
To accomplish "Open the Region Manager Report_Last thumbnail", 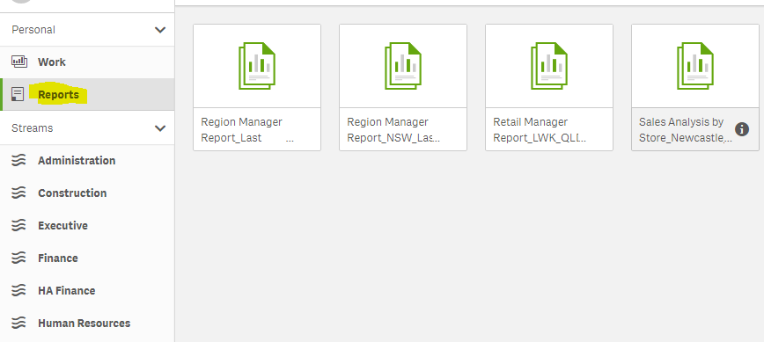I will (257, 66).
